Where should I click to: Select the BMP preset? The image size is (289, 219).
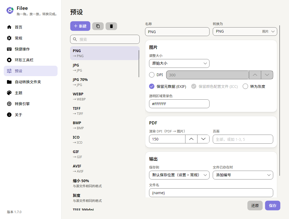click(105, 125)
